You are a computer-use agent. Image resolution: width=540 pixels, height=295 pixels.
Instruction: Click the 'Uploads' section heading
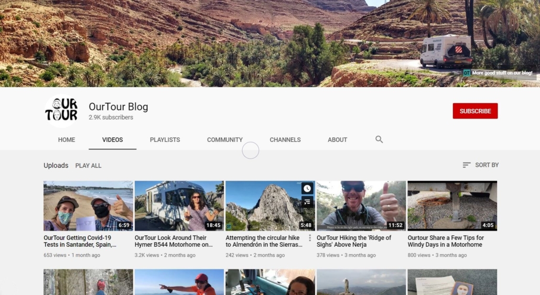click(x=56, y=166)
